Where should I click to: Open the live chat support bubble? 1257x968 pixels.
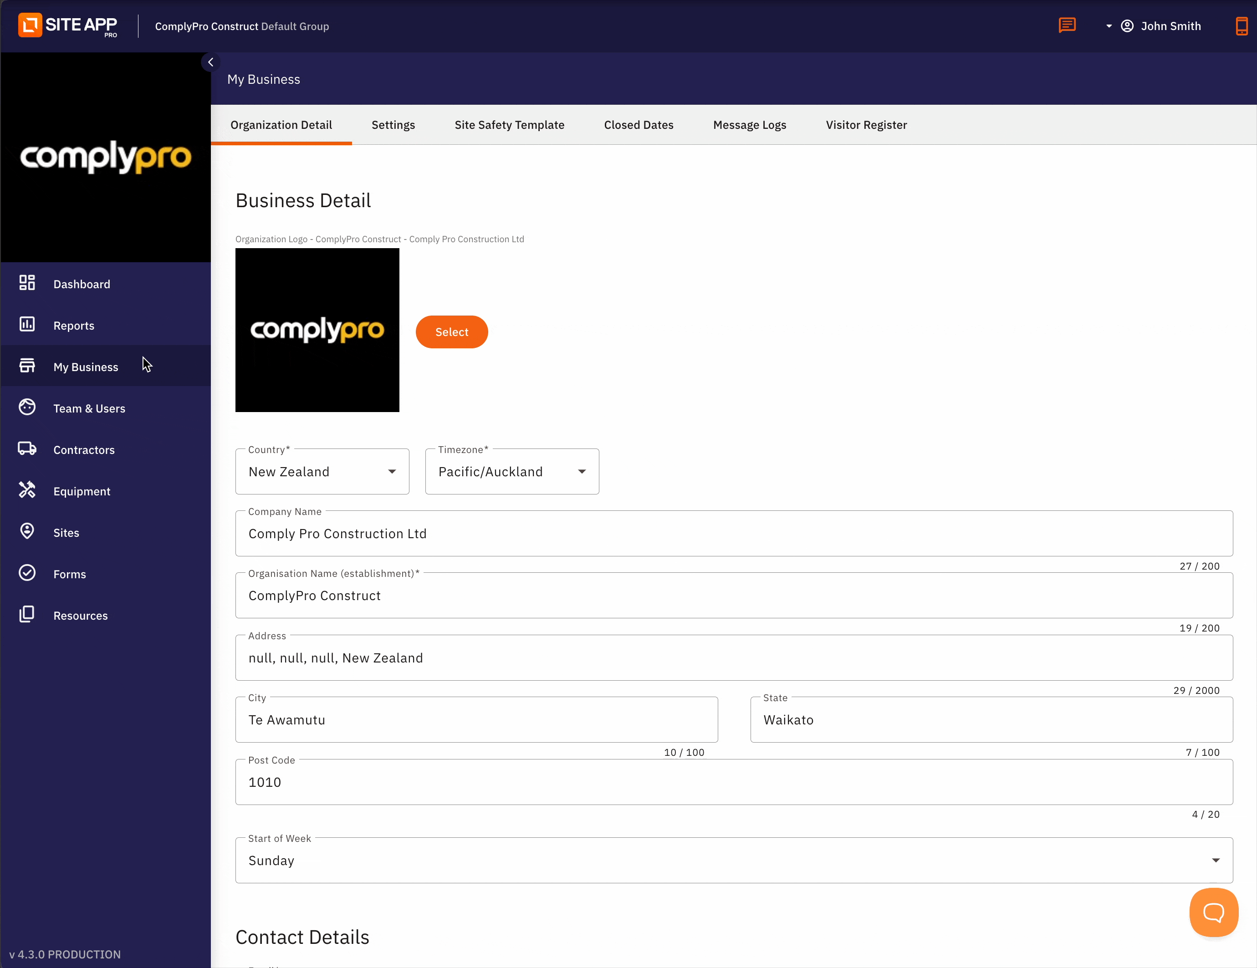pyautogui.click(x=1213, y=912)
